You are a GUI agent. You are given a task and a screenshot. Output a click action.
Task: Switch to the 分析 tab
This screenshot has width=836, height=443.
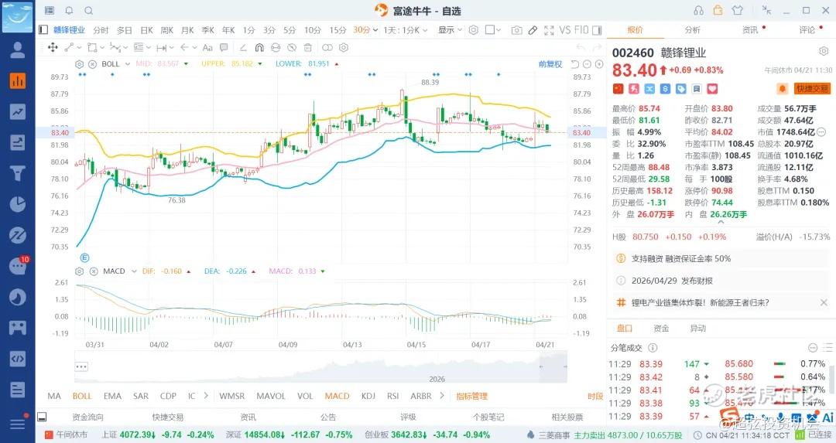point(692,30)
